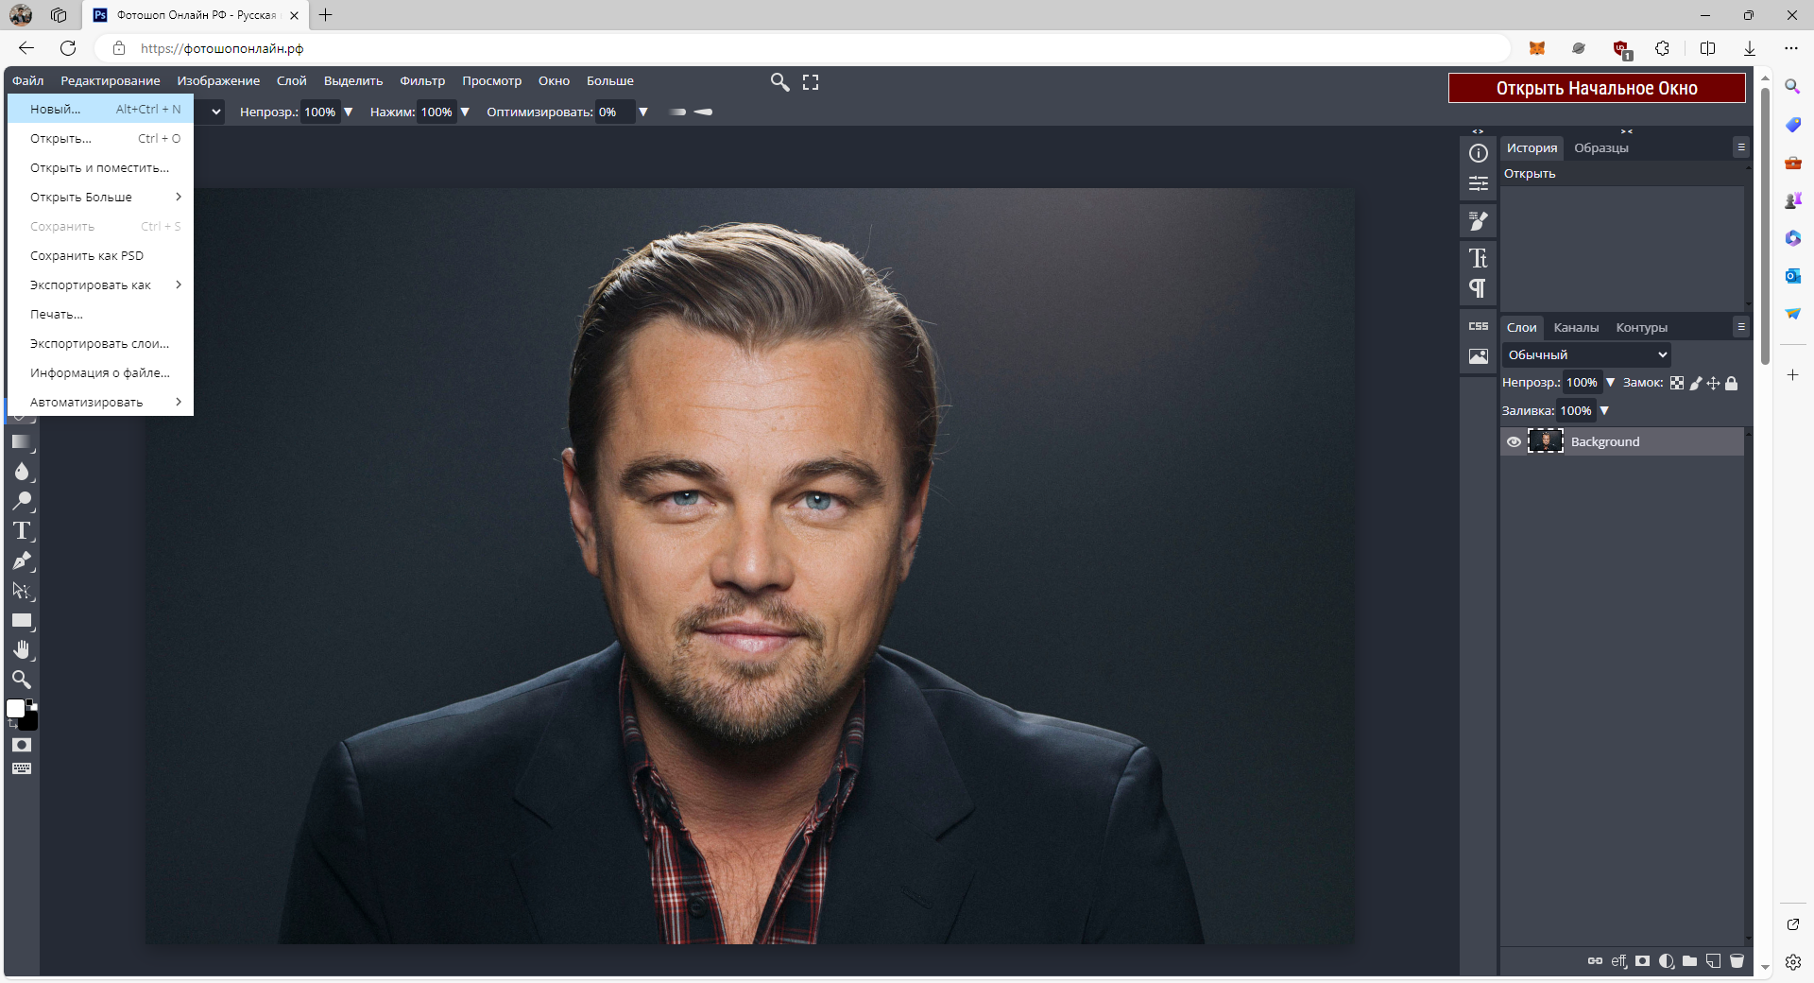Expand the Заливка fill percentage arrow

click(1604, 410)
